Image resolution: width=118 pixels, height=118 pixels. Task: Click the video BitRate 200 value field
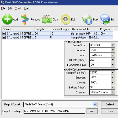click(100, 60)
